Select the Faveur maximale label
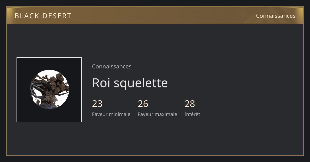310x162 pixels. (x=157, y=114)
